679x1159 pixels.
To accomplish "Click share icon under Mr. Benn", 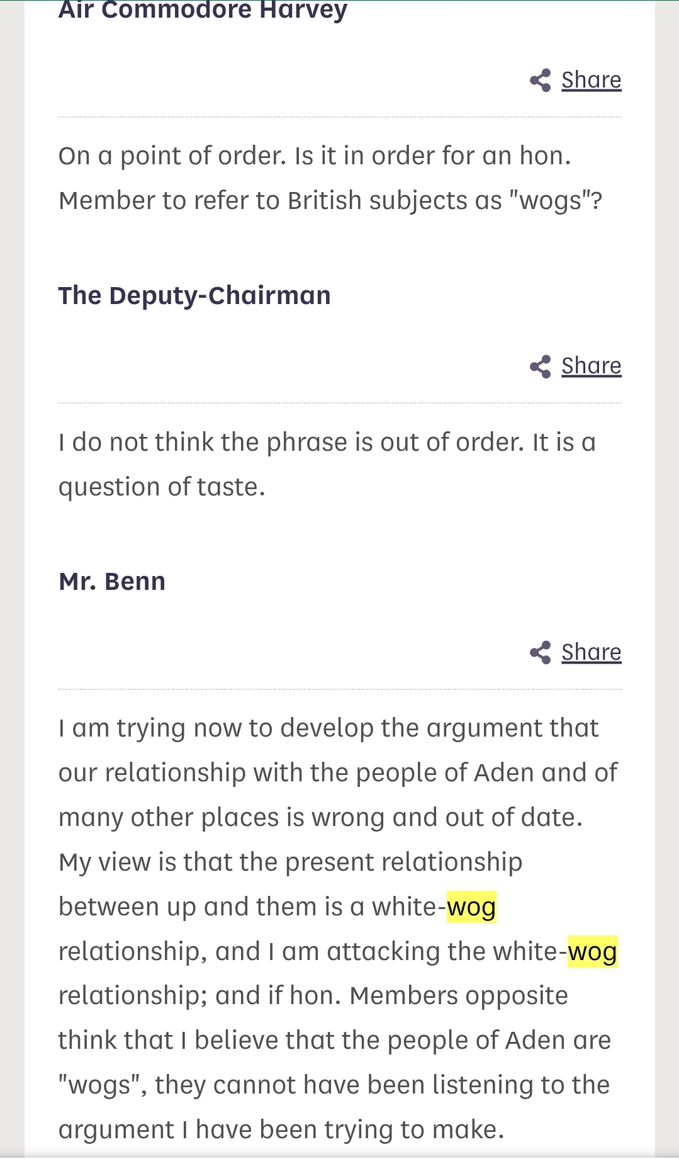I will pyautogui.click(x=540, y=653).
